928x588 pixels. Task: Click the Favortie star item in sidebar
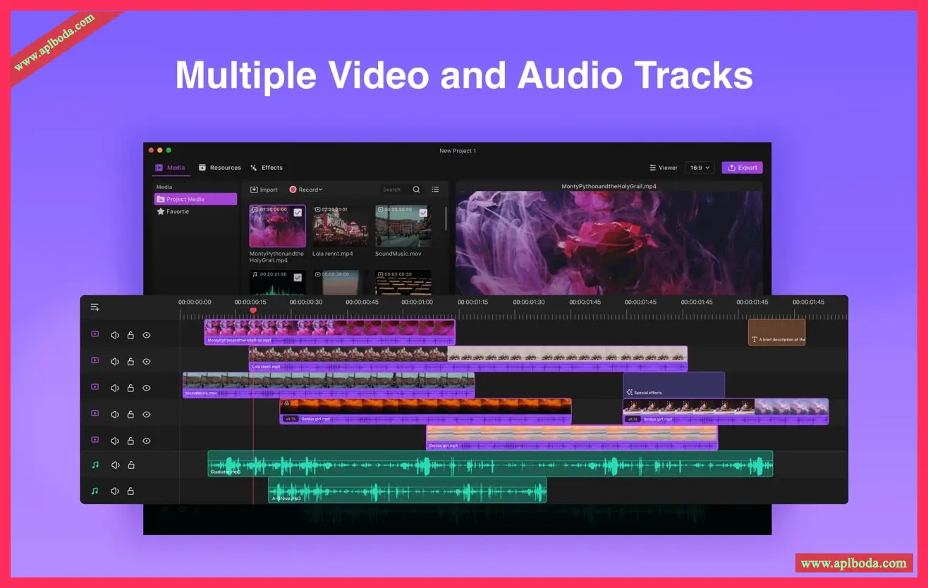(x=173, y=212)
